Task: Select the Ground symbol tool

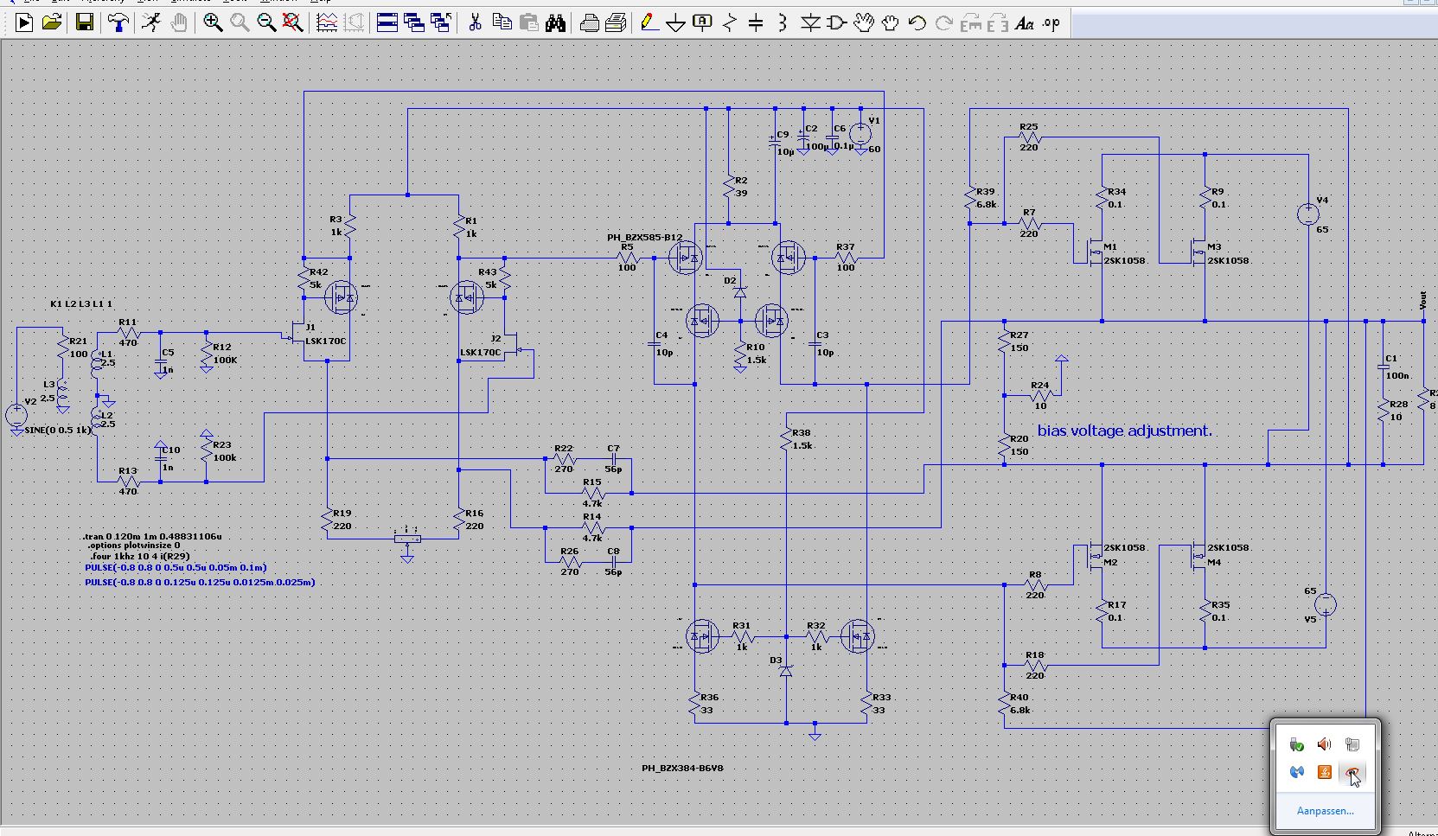Action: point(676,23)
